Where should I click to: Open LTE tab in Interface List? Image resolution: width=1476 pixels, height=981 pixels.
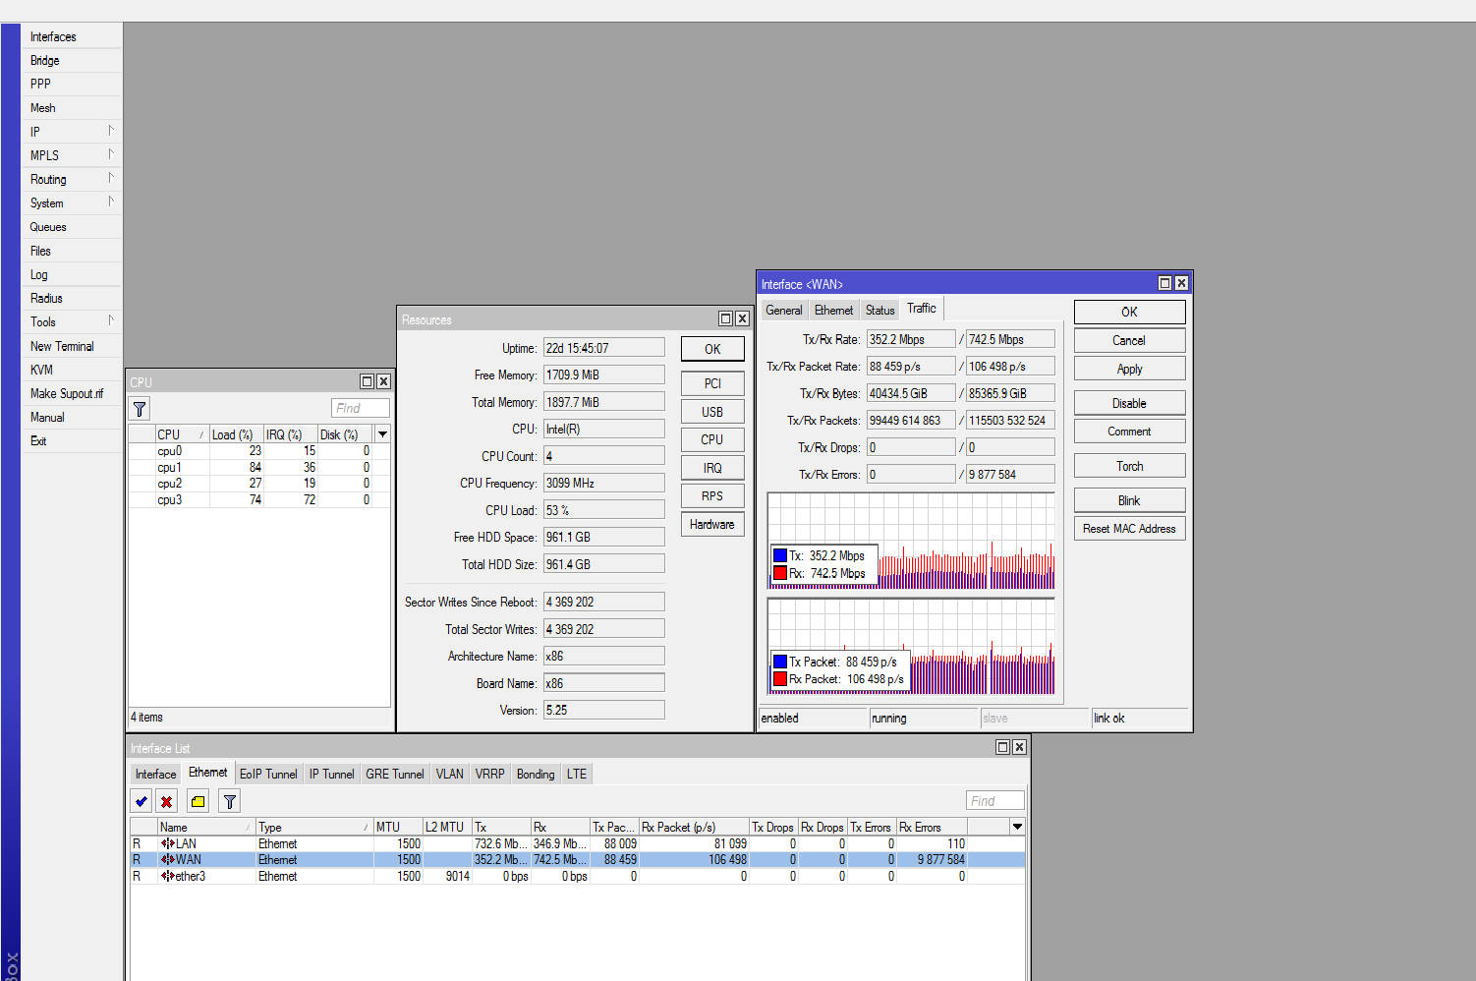(x=576, y=774)
